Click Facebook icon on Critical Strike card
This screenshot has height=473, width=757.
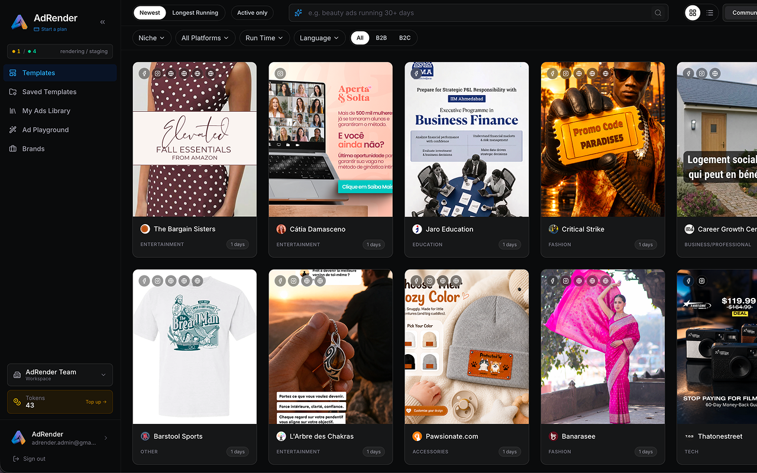(552, 73)
